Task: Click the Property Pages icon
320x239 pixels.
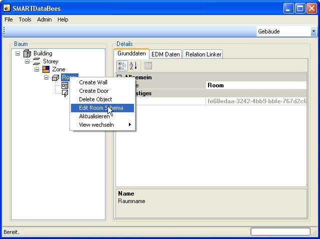Action: pos(147,65)
